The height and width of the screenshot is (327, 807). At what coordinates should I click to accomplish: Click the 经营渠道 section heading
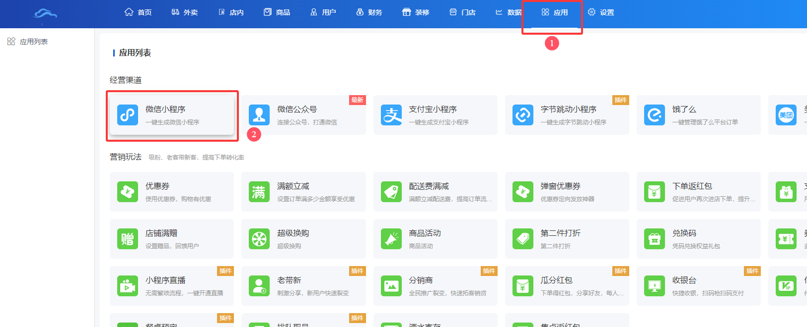pos(126,80)
